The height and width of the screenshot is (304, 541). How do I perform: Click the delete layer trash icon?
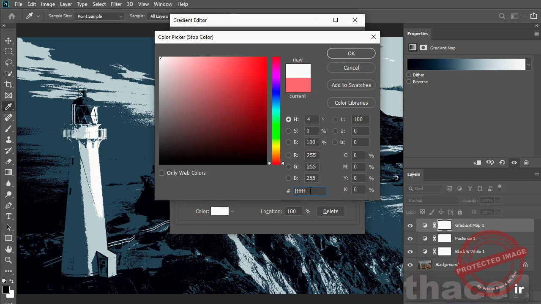point(526,163)
